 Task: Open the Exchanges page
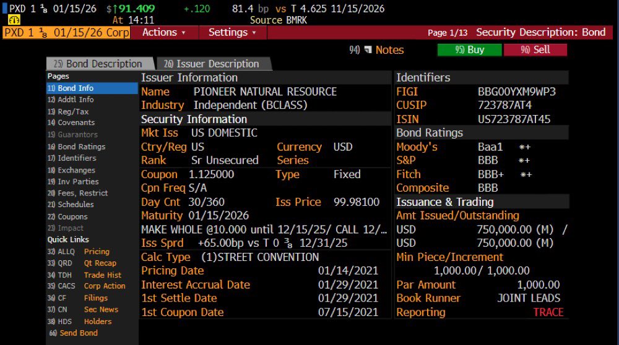point(71,170)
